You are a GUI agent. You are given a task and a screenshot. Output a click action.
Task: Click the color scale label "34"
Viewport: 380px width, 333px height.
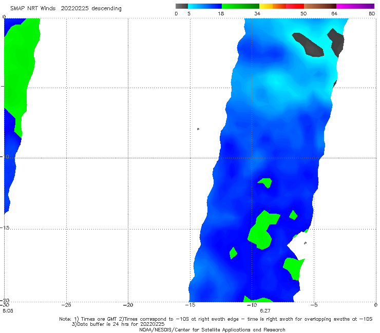coord(257,13)
